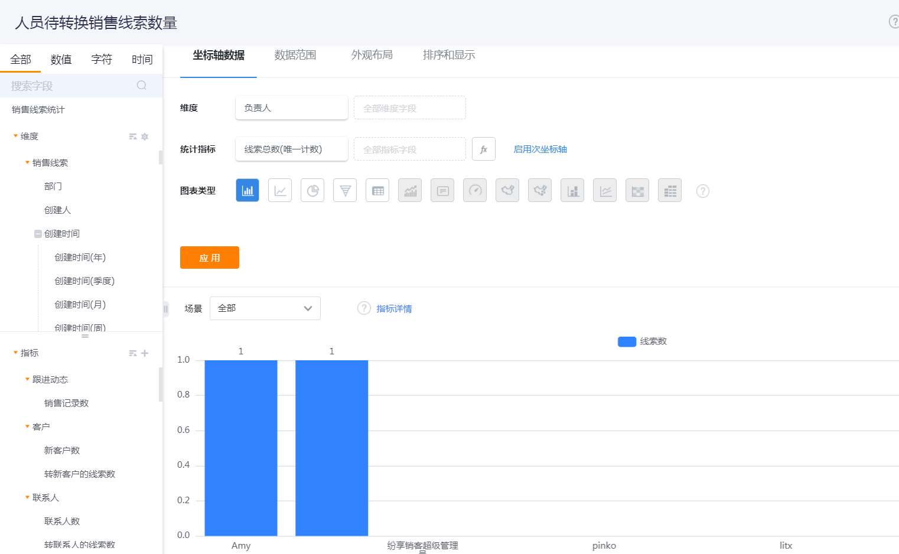The width and height of the screenshot is (899, 554).
Task: Select the map with bubbles chart icon
Action: click(540, 190)
